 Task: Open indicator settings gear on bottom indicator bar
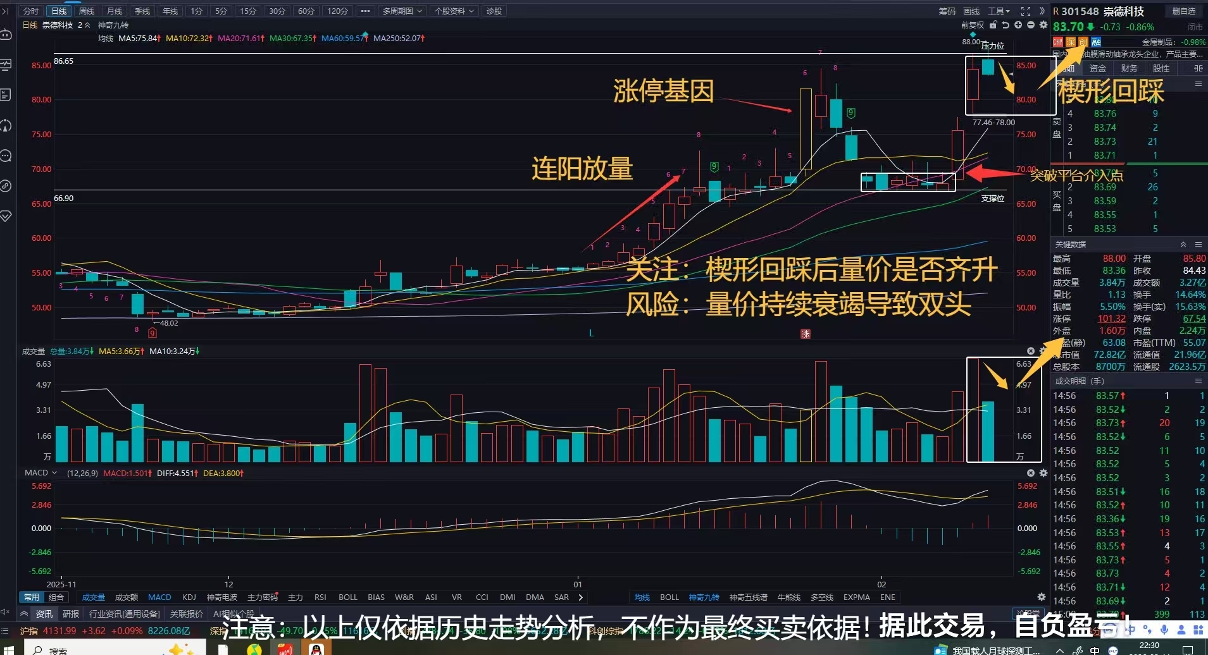[x=1041, y=597]
